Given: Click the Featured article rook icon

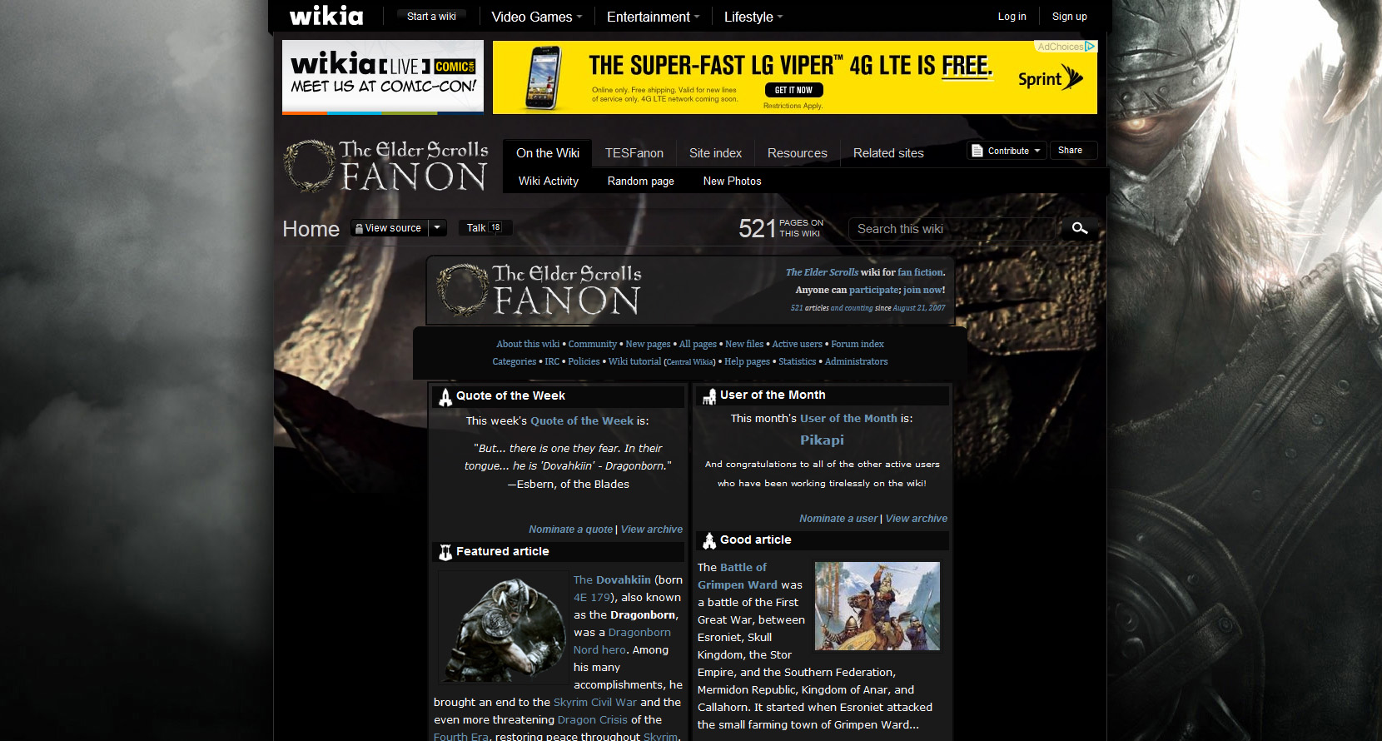Looking at the screenshot, I should (445, 552).
